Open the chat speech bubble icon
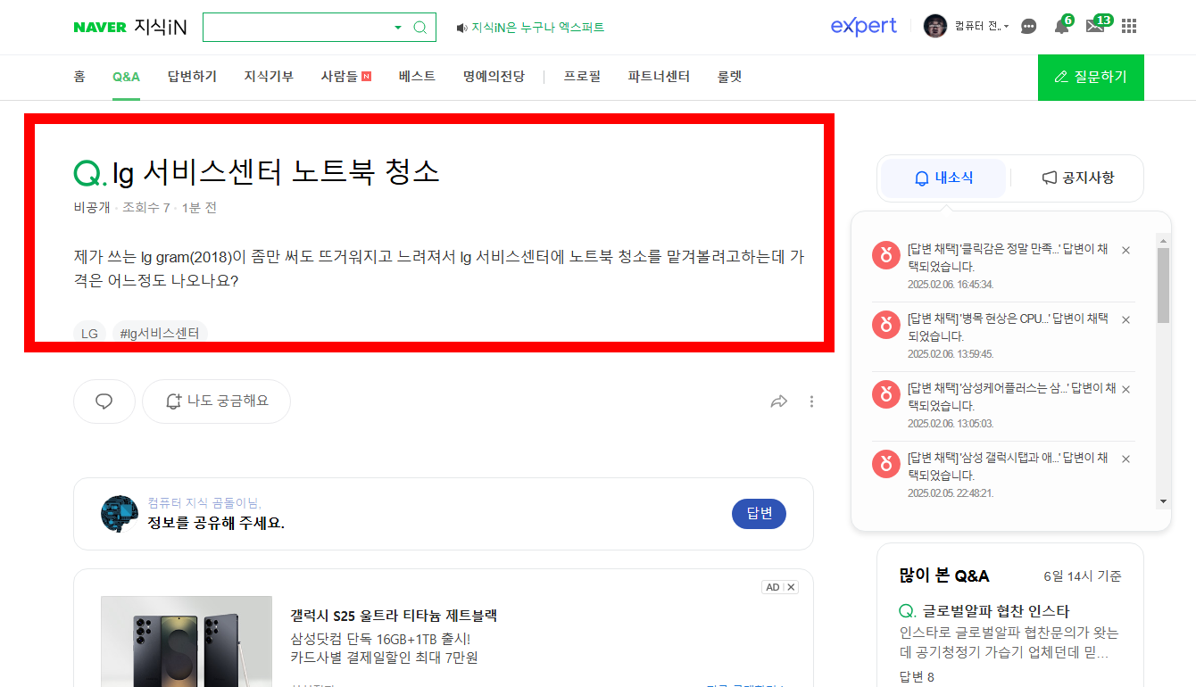Viewport: 1196px width, 687px height. pos(1028,27)
